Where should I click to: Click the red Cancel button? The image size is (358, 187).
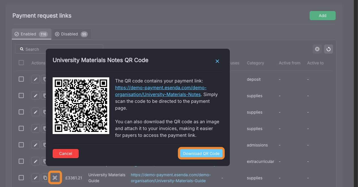coord(66,154)
